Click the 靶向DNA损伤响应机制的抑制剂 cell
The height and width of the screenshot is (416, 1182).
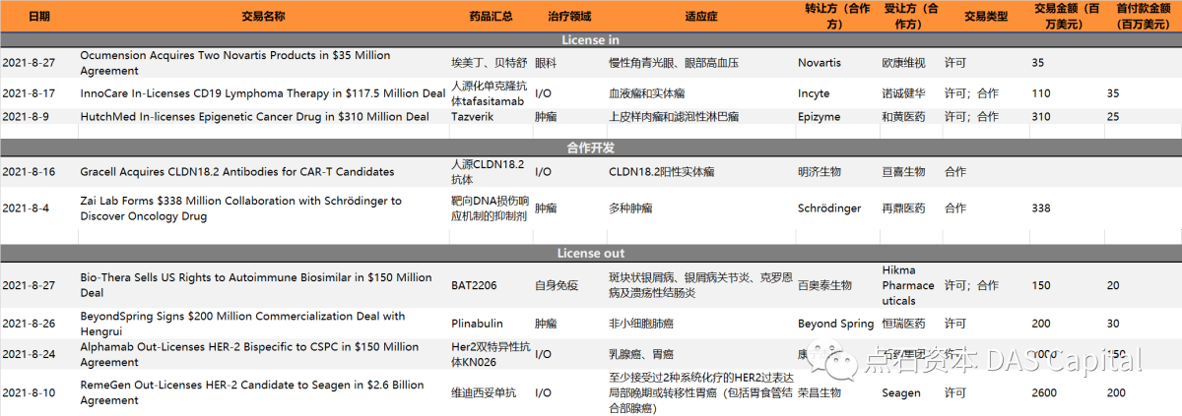click(x=490, y=208)
